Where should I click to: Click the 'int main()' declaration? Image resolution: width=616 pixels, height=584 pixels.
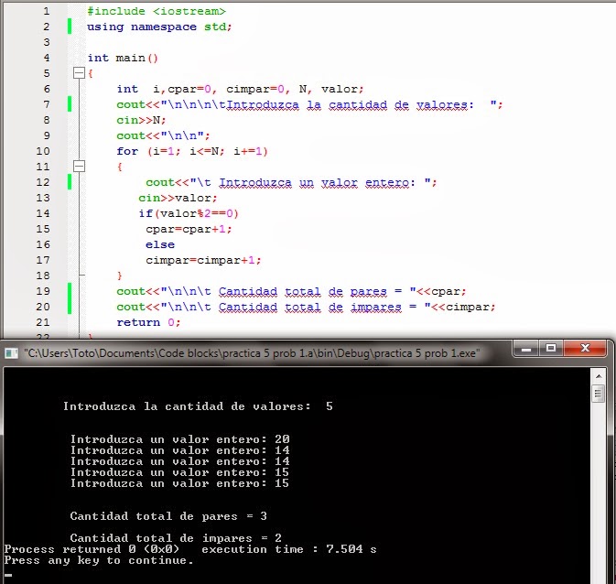(x=123, y=59)
